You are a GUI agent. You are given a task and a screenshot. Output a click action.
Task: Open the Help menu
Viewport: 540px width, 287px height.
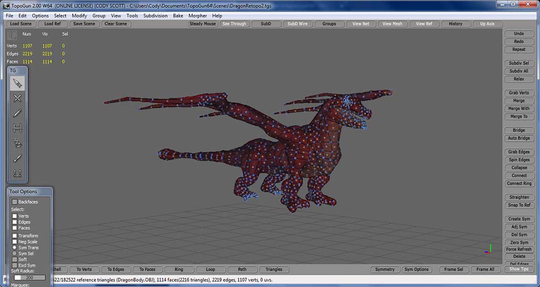(217, 16)
